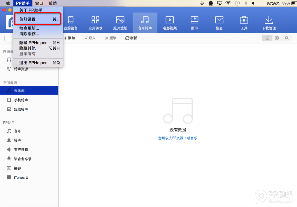The image size is (297, 207).
Task: Go to 电影视频 movies section
Action: 170,23
